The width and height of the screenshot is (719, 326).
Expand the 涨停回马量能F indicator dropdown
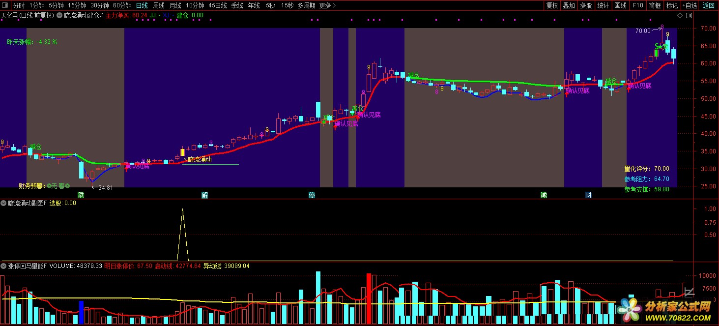(x=3, y=266)
